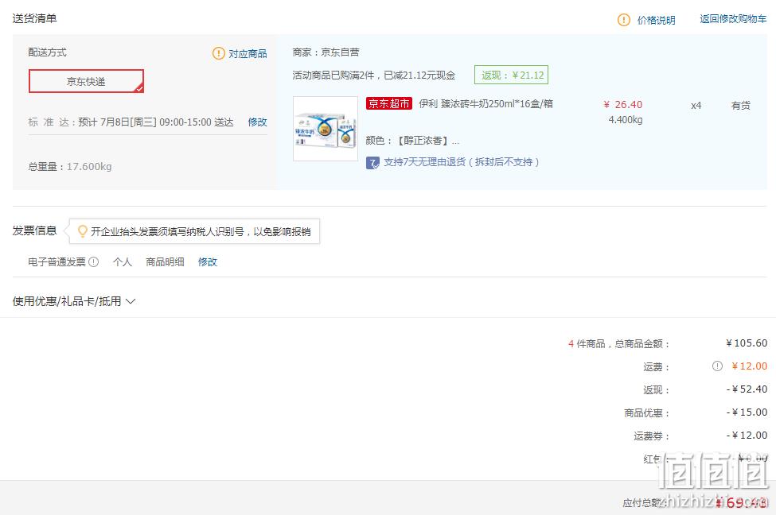
Task: Click the 活动商品已购满2件 promotion text
Action: (373, 76)
